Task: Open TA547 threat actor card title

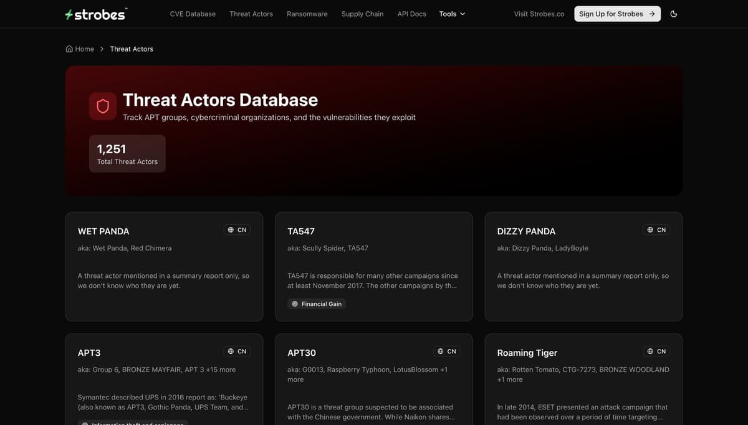Action: pos(301,231)
